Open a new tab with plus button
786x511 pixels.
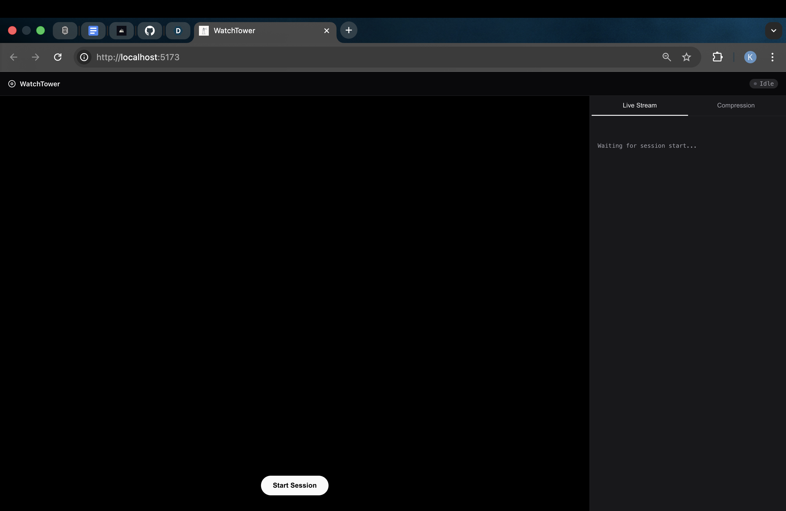coord(348,30)
